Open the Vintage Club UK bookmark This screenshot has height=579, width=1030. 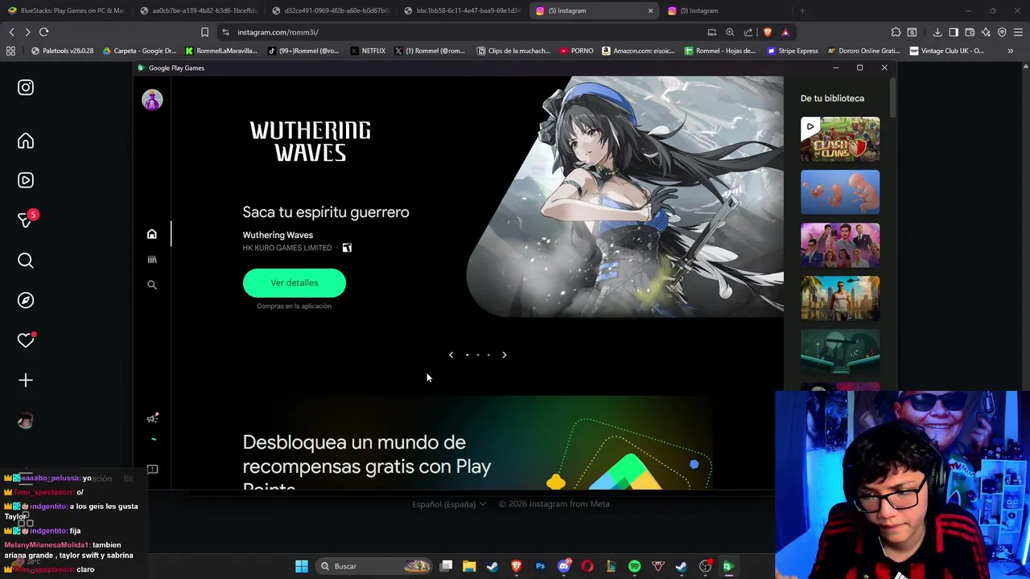tap(946, 51)
